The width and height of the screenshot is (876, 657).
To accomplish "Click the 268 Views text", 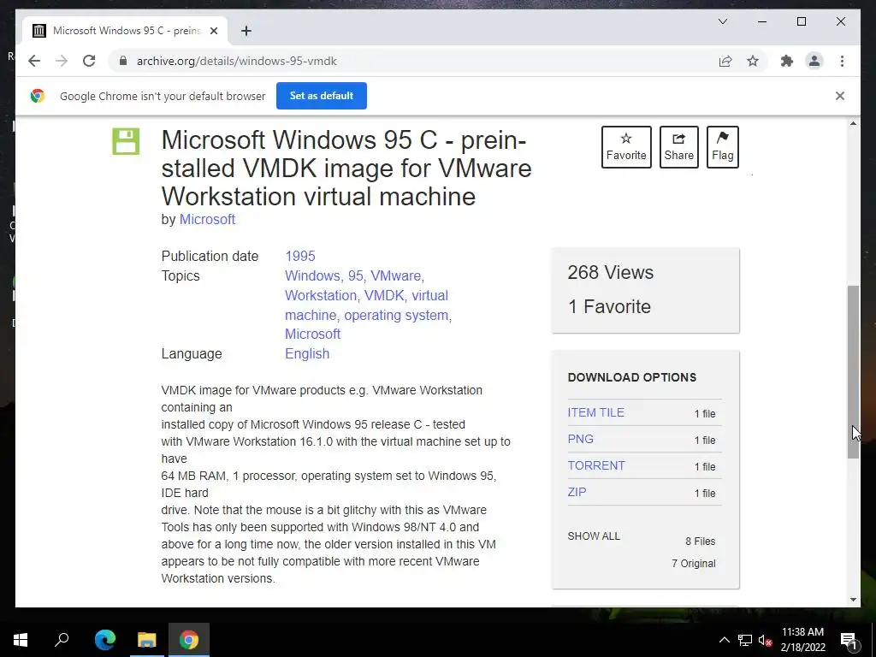I will (x=611, y=273).
